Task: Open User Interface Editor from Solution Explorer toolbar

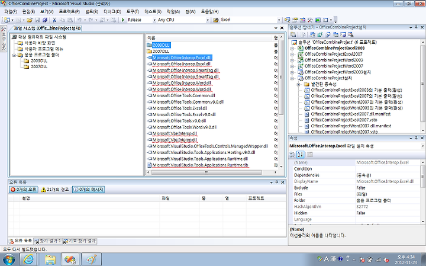Action: point(335,34)
